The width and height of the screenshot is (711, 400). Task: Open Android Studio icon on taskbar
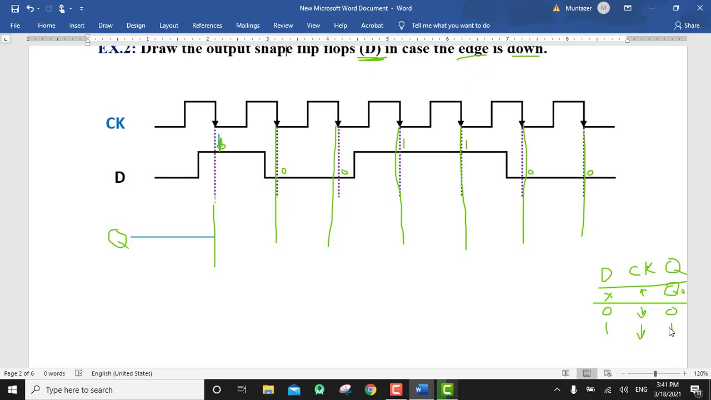[319, 390]
